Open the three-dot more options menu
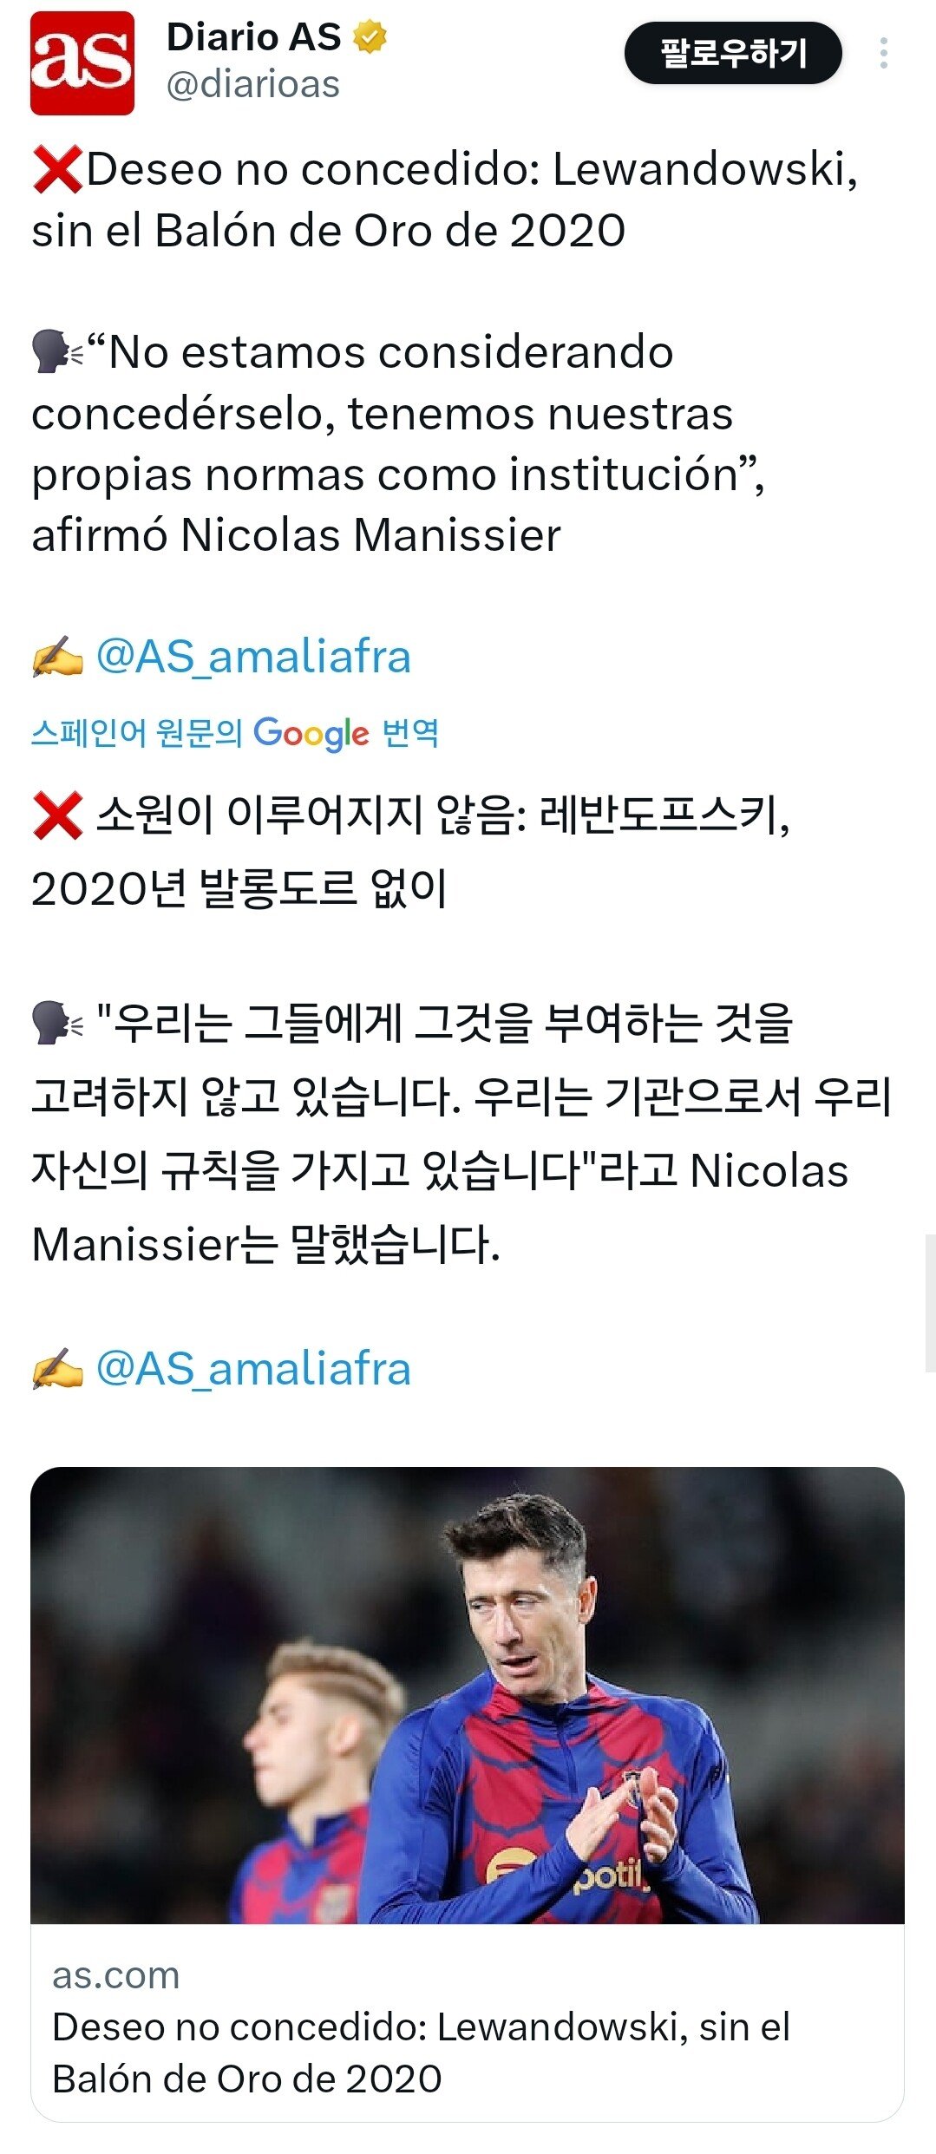936x2154 pixels. pos(883,54)
